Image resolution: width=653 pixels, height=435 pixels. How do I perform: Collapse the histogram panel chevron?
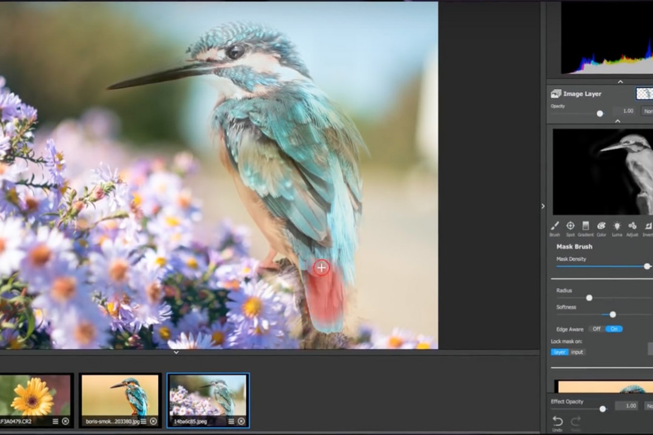620,81
